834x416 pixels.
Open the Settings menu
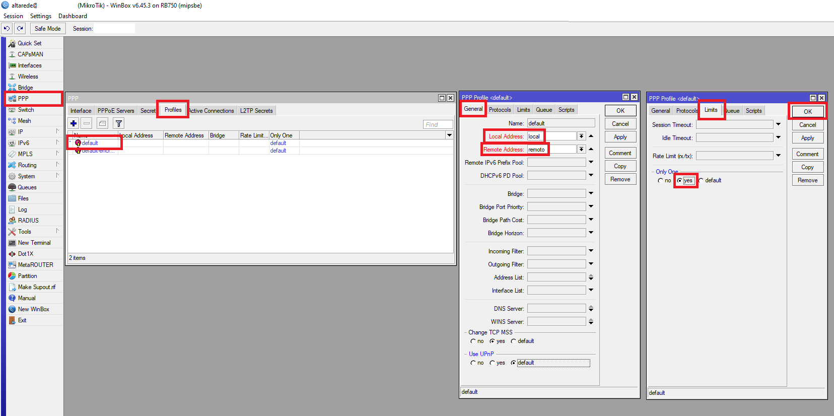[x=41, y=16]
